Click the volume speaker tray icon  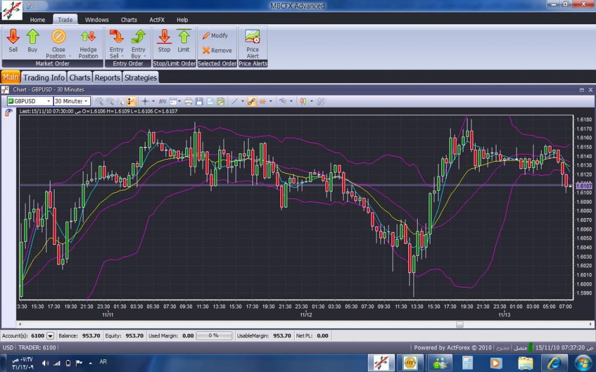click(x=45, y=363)
